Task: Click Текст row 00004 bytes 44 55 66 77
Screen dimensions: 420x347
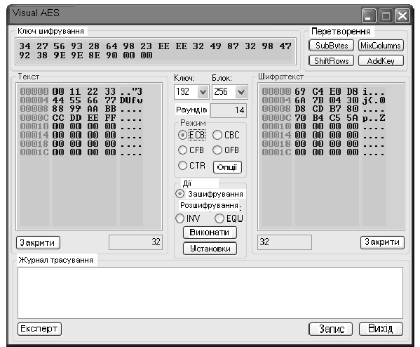Action: point(84,100)
